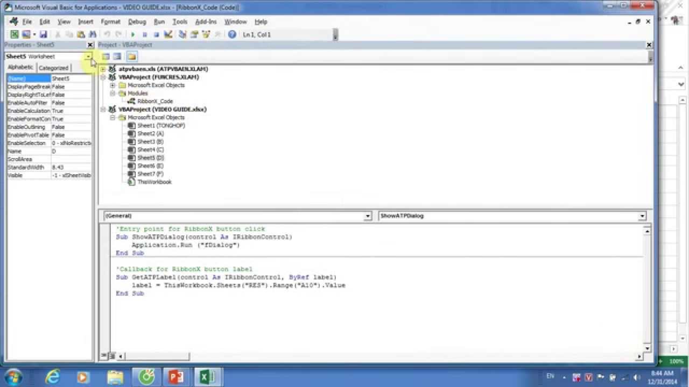The width and height of the screenshot is (689, 387).
Task: Select ThisWorkbook in project tree
Action: 154,182
